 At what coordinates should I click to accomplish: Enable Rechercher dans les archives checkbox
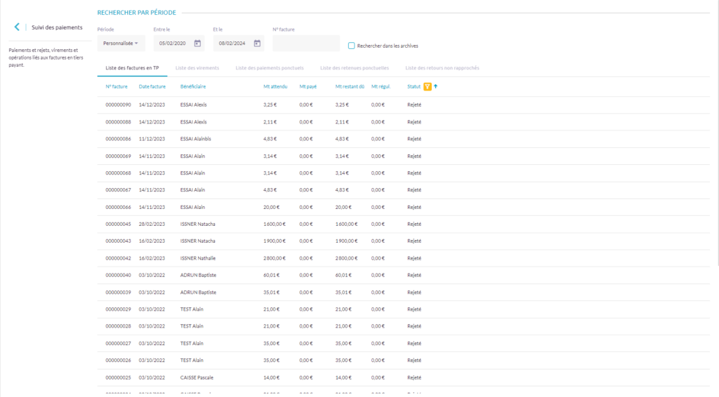point(352,46)
